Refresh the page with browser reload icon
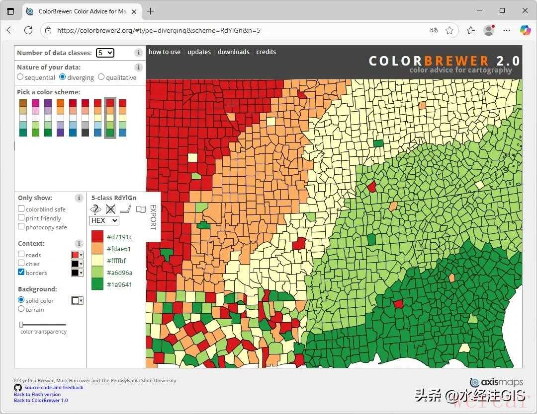537x414 pixels. (28, 30)
